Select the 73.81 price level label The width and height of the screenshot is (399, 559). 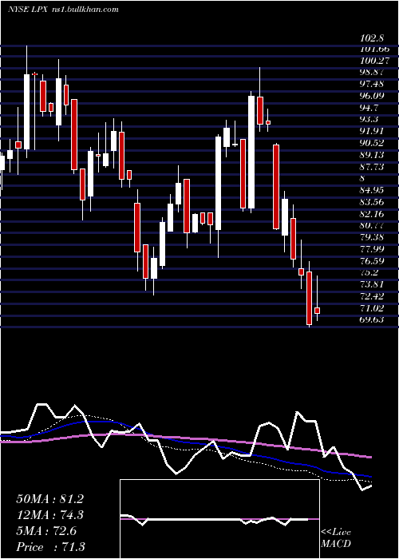(372, 284)
